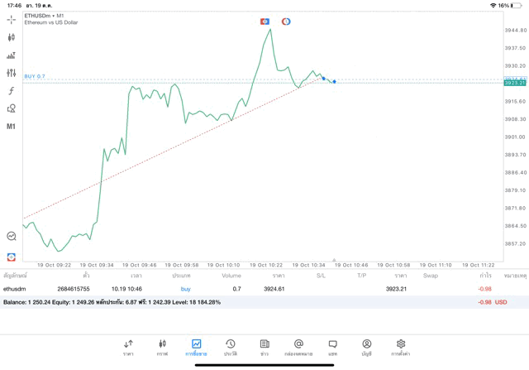
Task: Open the function objects icon
Action: point(11,91)
